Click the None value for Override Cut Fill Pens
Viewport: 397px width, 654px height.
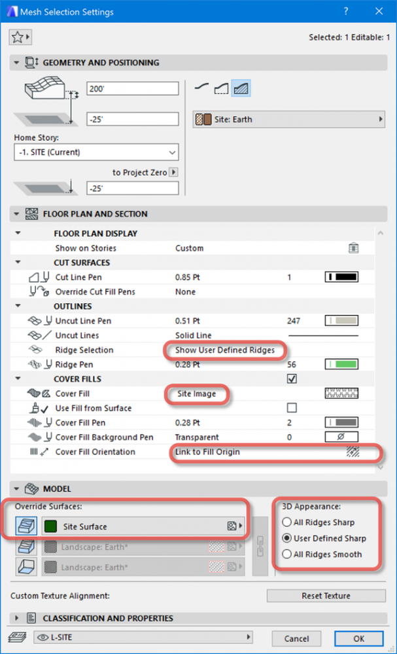click(185, 291)
